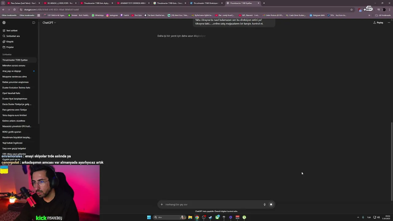Open the Instagram bookmark

point(112,15)
